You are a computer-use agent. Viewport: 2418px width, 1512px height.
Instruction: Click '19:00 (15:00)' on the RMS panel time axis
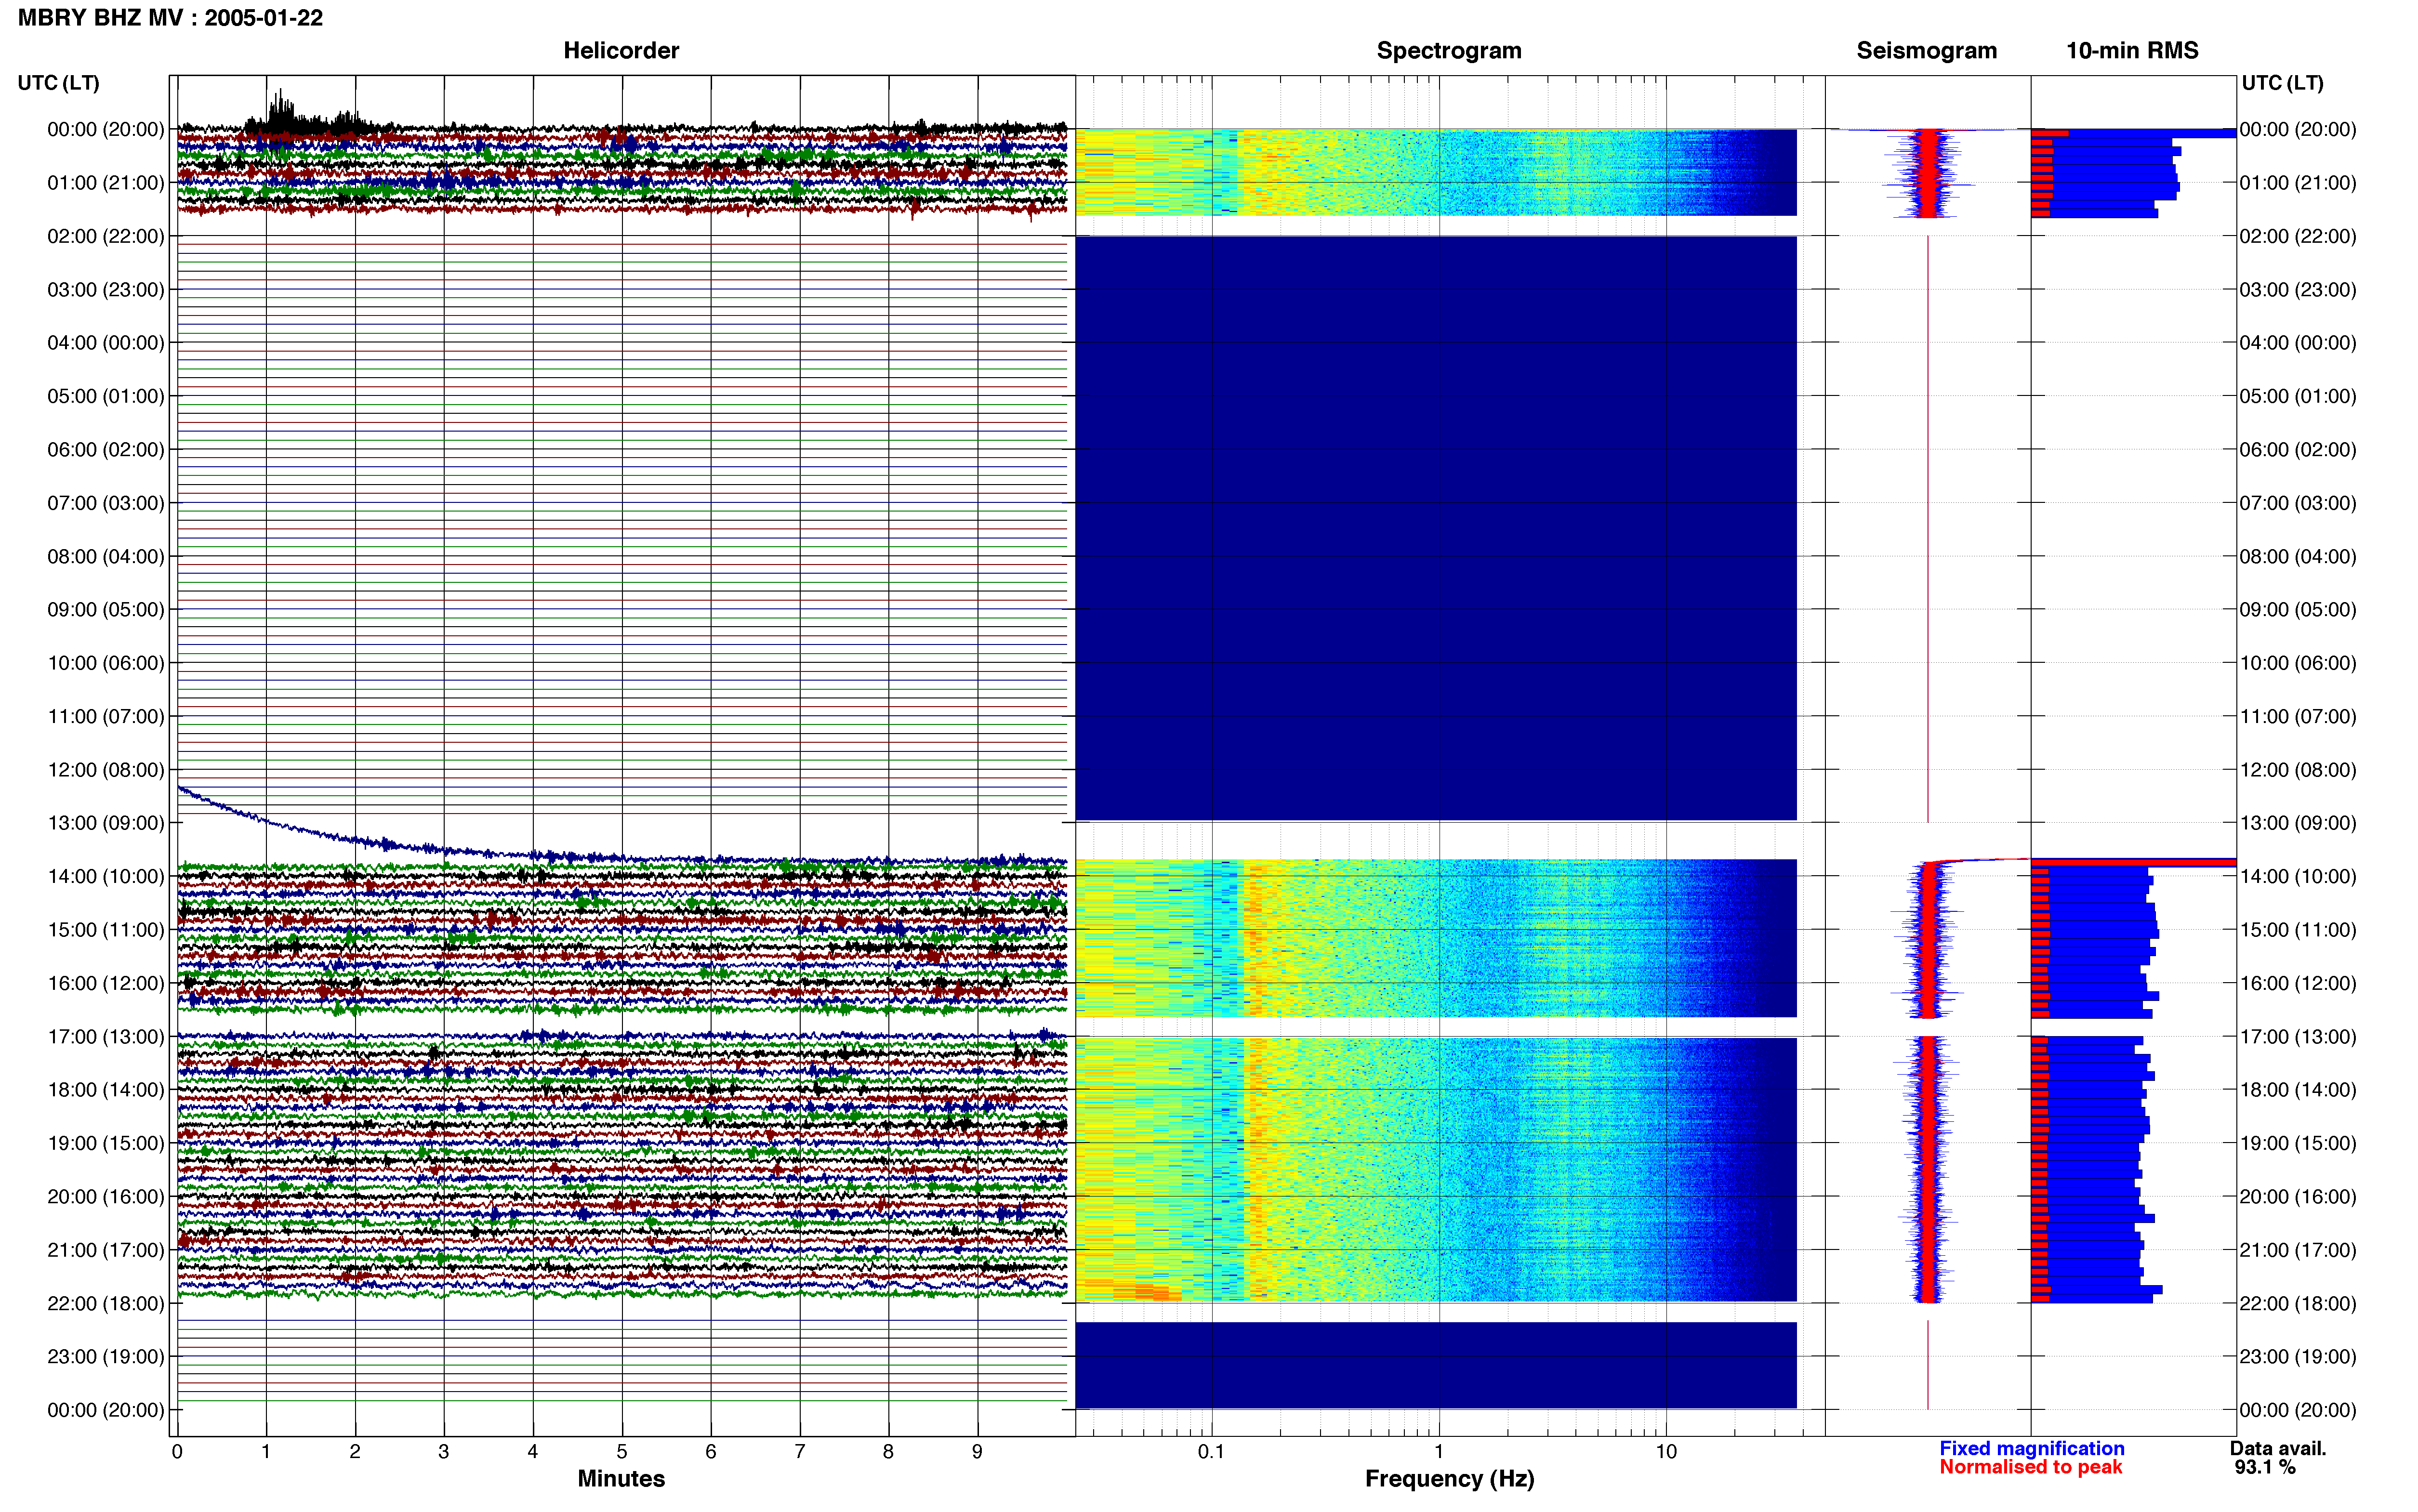point(2298,1143)
